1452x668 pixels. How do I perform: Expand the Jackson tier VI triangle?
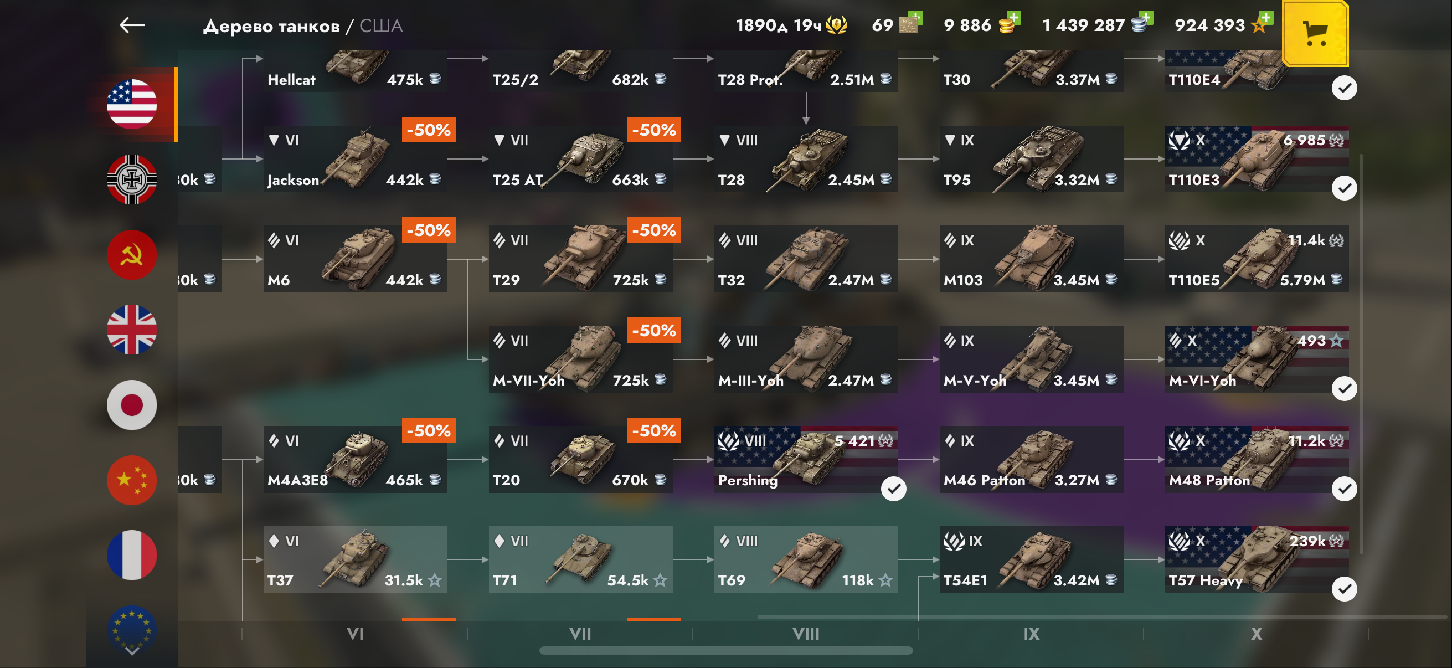(274, 140)
